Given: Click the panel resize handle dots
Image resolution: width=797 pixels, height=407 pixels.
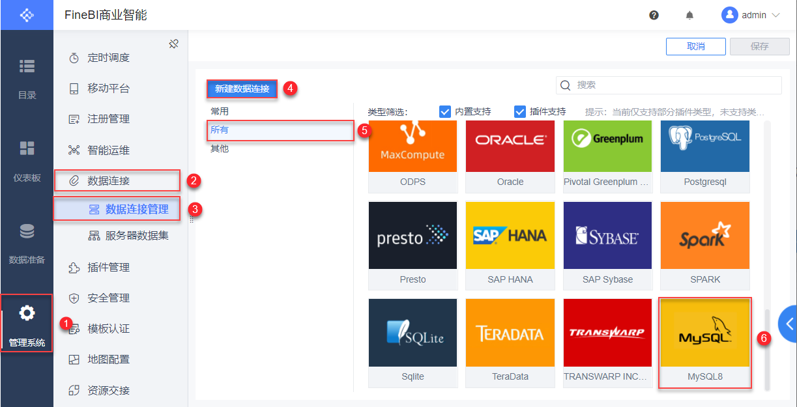Looking at the screenshot, I should [x=191, y=219].
